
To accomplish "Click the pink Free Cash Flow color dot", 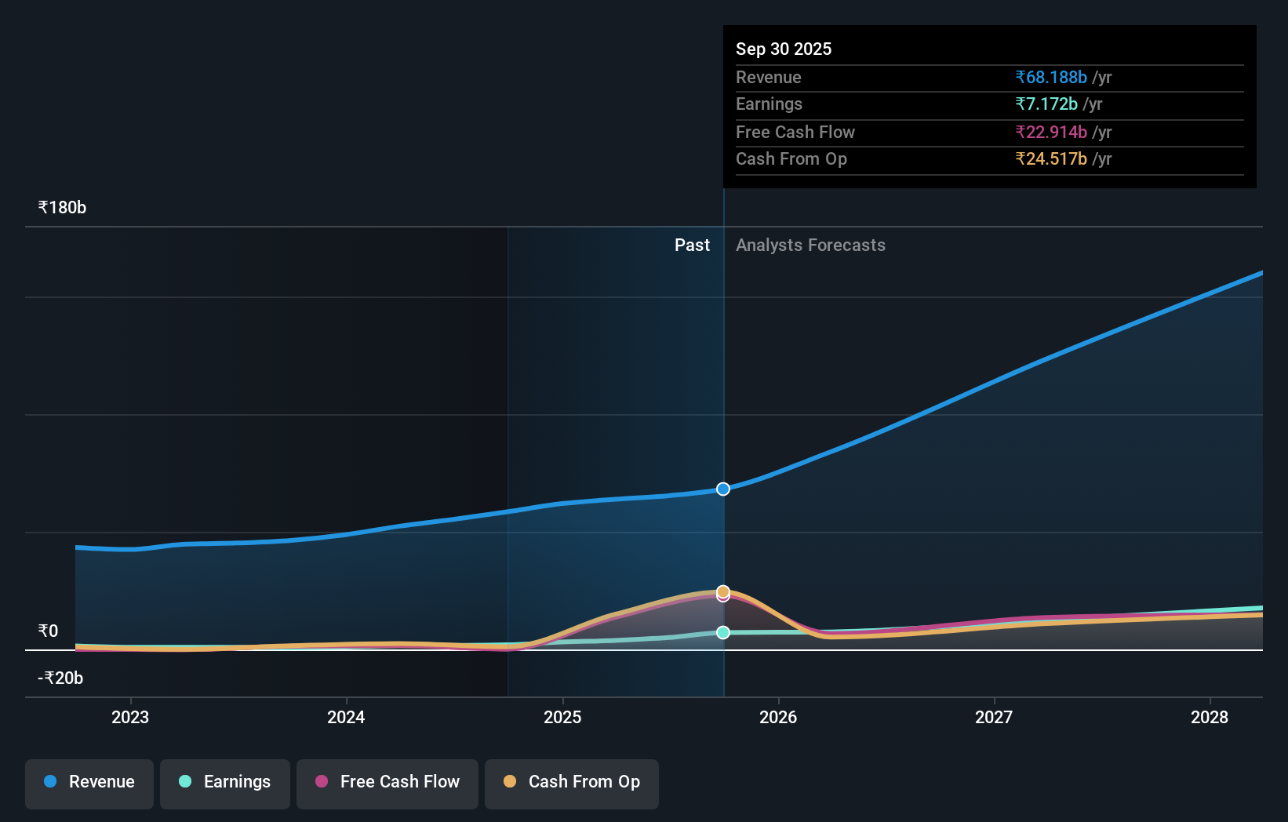I will coord(321,782).
